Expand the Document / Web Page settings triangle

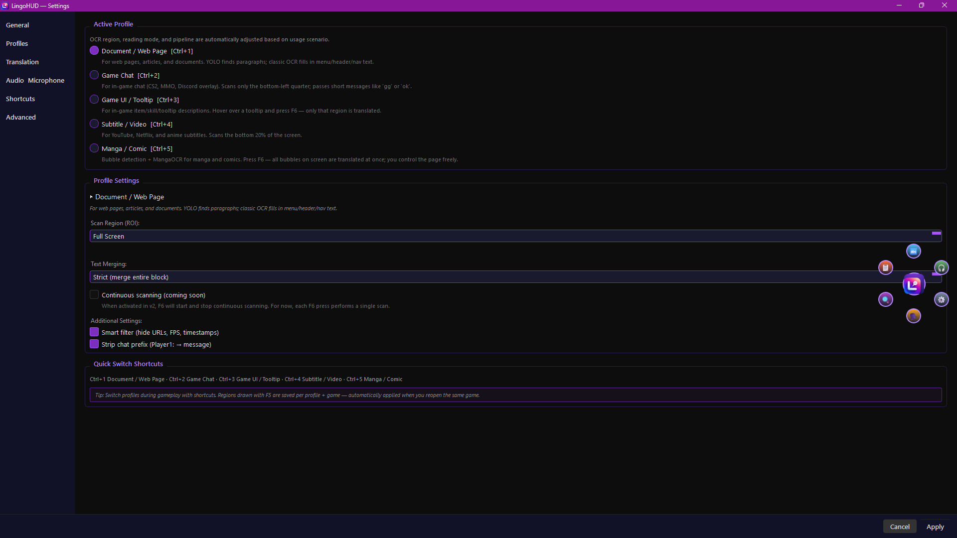coord(91,197)
